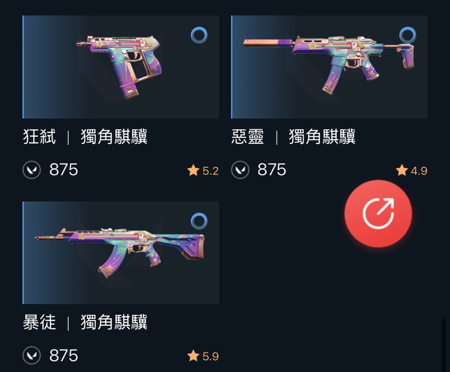Click the 875 price of 狂弒 skin

[64, 170]
